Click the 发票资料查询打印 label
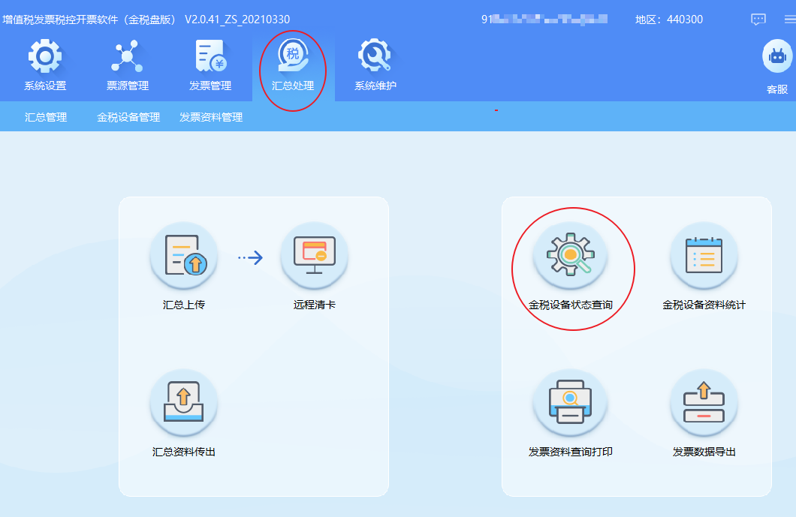Image resolution: width=796 pixels, height=517 pixels. click(571, 452)
